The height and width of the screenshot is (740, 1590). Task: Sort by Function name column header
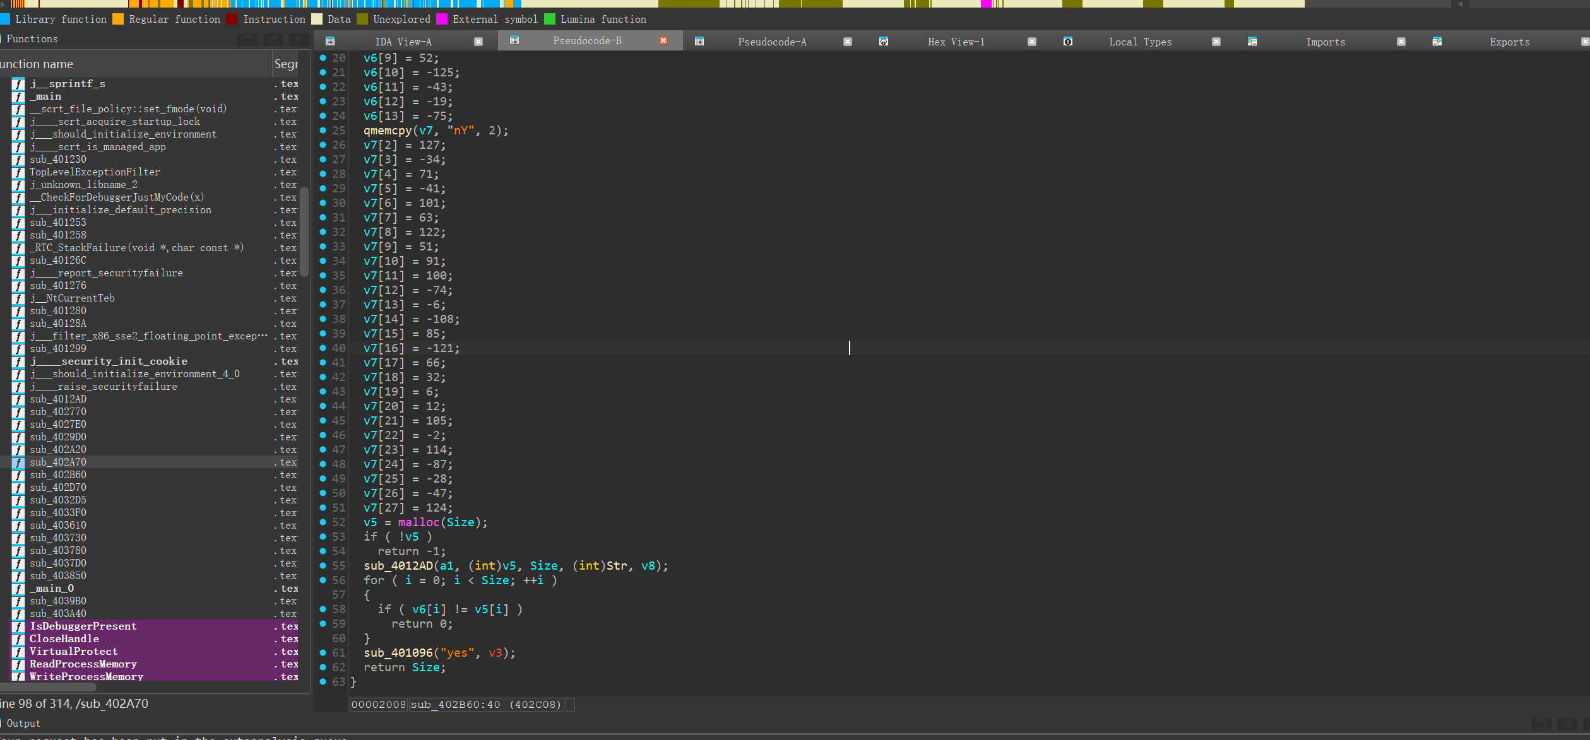[134, 64]
